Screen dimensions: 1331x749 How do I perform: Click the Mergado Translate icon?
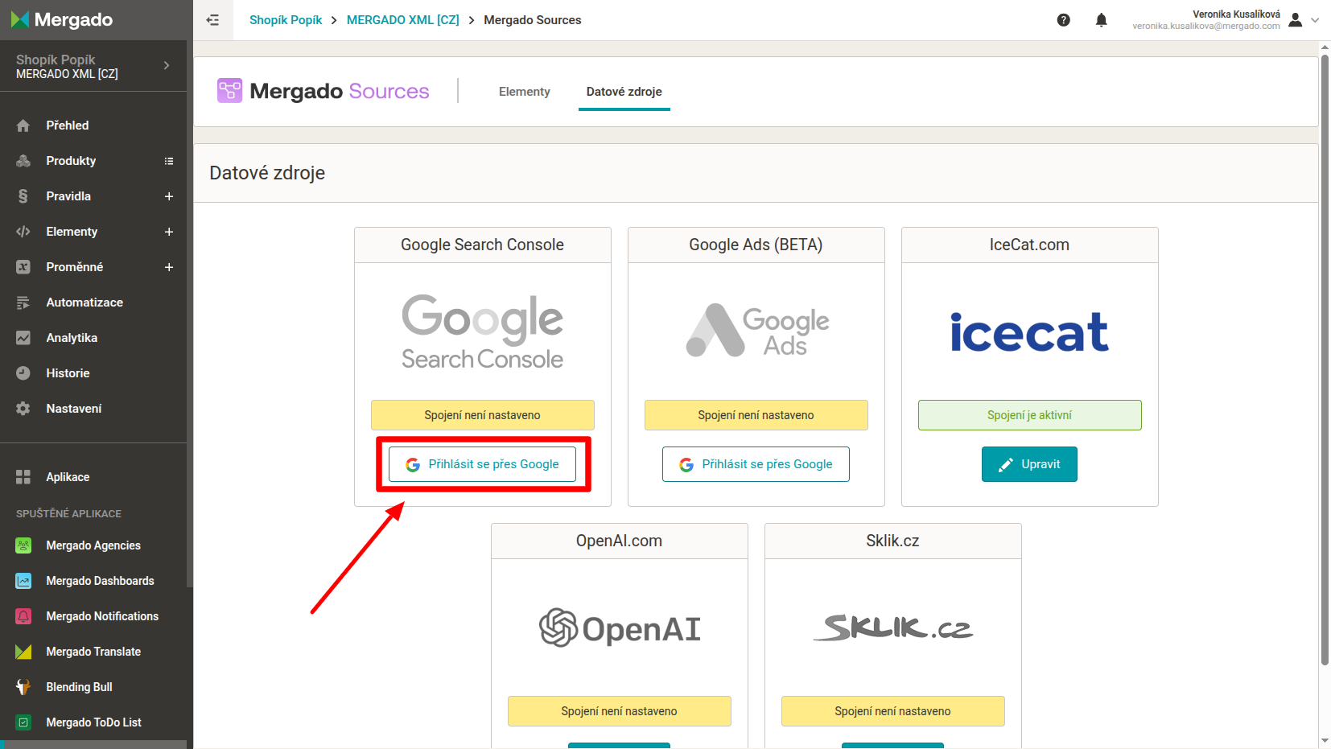(x=23, y=652)
